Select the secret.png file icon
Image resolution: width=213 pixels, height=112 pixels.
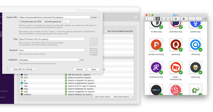(196, 67)
